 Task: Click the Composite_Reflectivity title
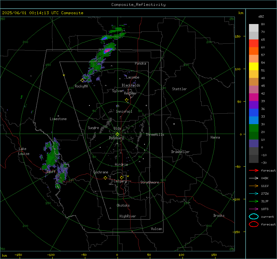(x=138, y=5)
